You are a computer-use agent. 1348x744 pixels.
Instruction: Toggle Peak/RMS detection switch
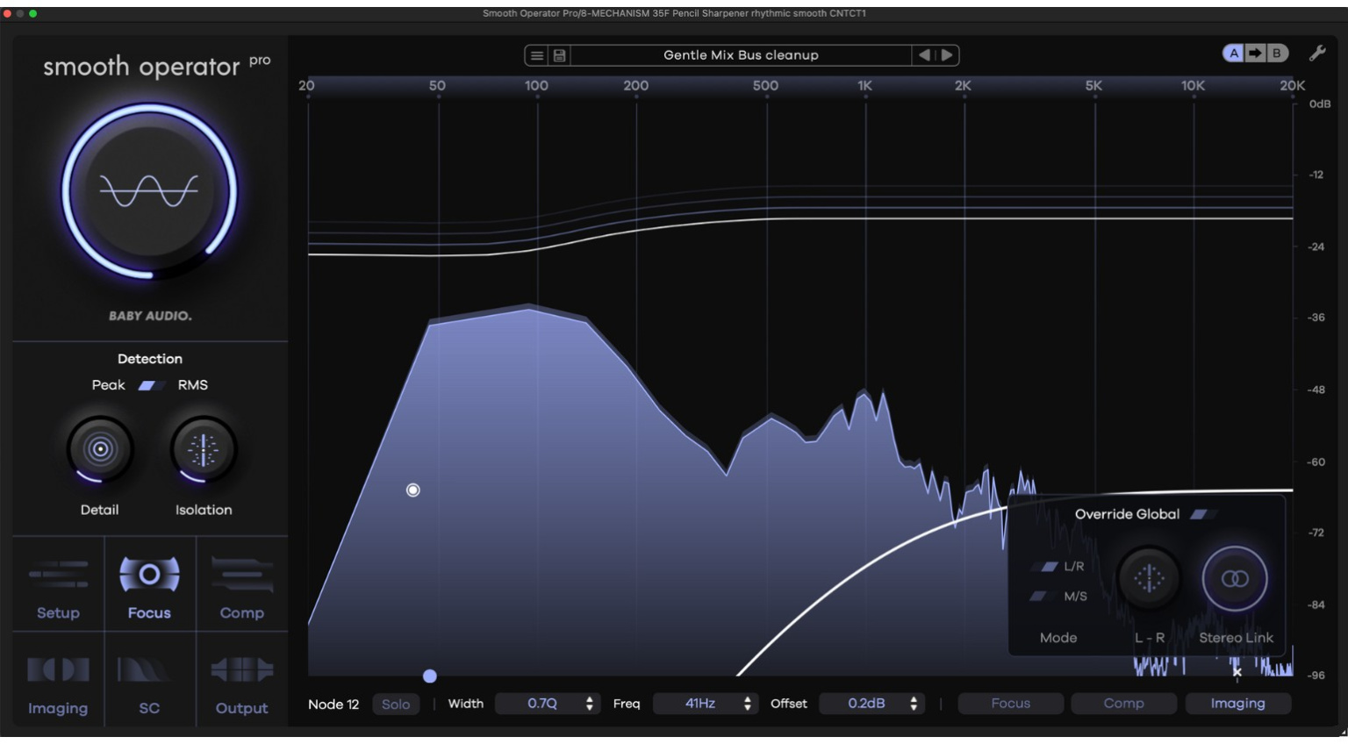149,385
